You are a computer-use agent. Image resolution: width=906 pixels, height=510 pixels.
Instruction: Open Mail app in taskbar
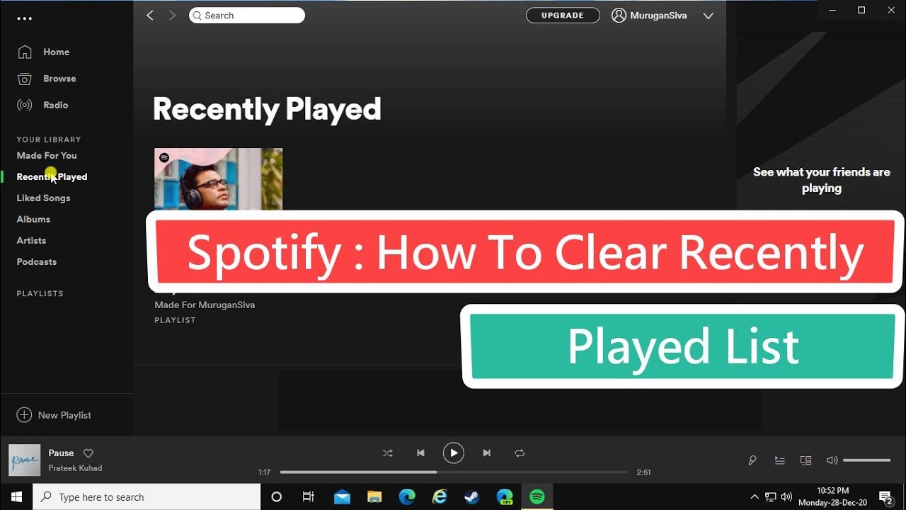tap(342, 497)
